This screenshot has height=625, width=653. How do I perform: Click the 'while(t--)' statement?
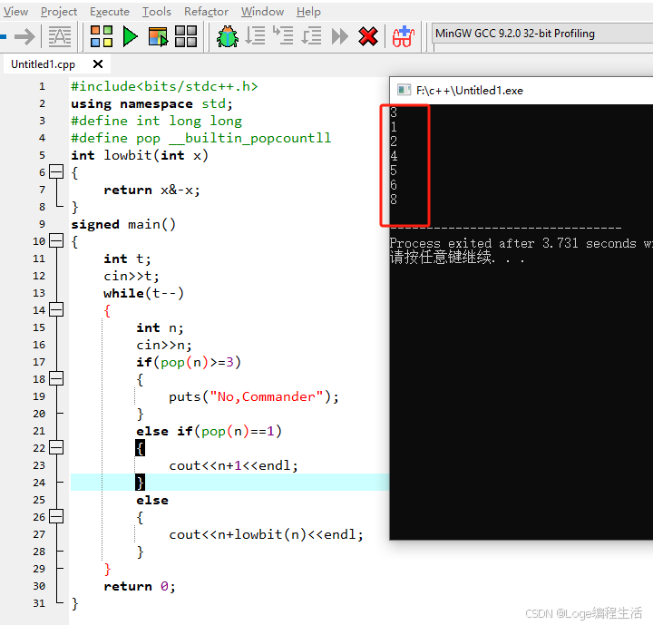(143, 293)
